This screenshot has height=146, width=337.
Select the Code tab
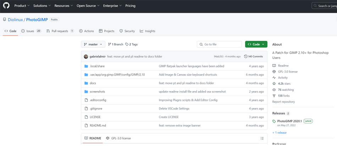click(x=10, y=31)
